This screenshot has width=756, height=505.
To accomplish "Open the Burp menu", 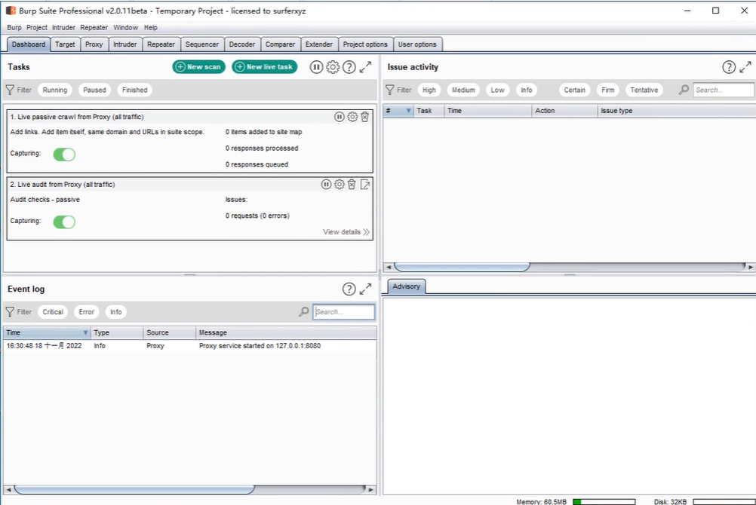I will [14, 27].
